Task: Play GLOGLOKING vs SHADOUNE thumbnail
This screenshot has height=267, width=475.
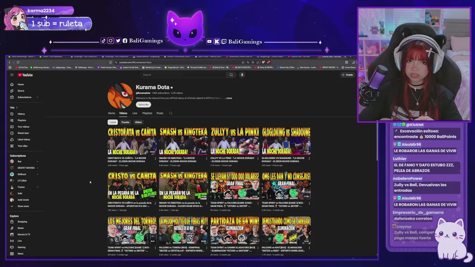Action: pyautogui.click(x=286, y=141)
